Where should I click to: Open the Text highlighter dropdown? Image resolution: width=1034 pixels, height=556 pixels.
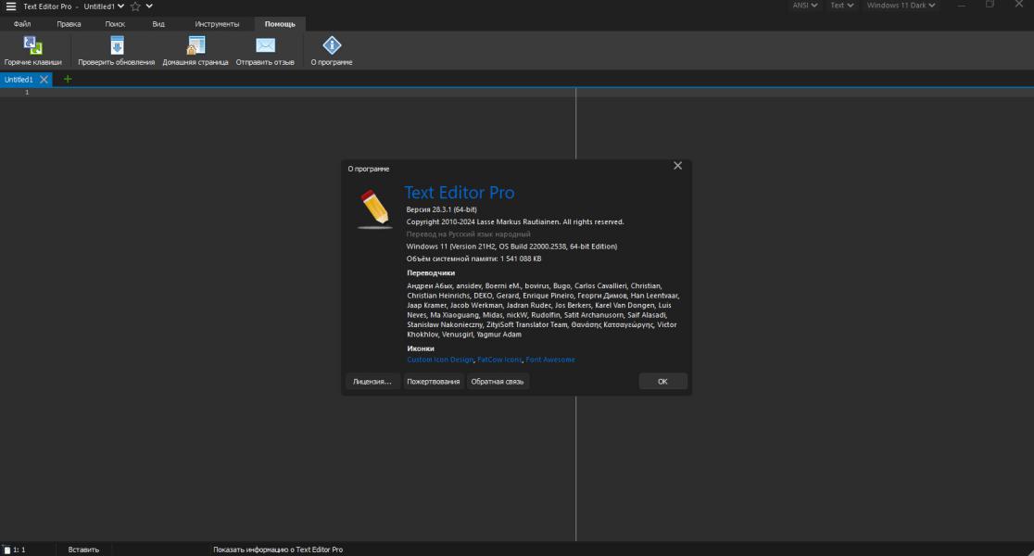pyautogui.click(x=841, y=6)
